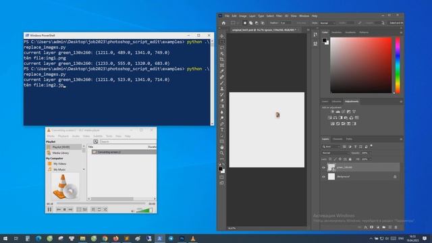Open the marquee tool preset picker

234,23
